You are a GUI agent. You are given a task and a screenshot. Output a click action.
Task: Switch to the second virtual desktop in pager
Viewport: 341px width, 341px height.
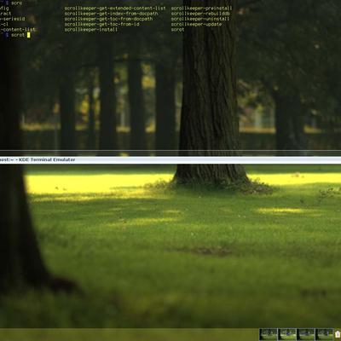287,334
